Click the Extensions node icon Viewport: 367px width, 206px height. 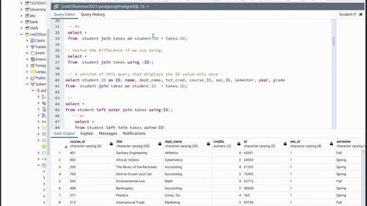(33, 60)
